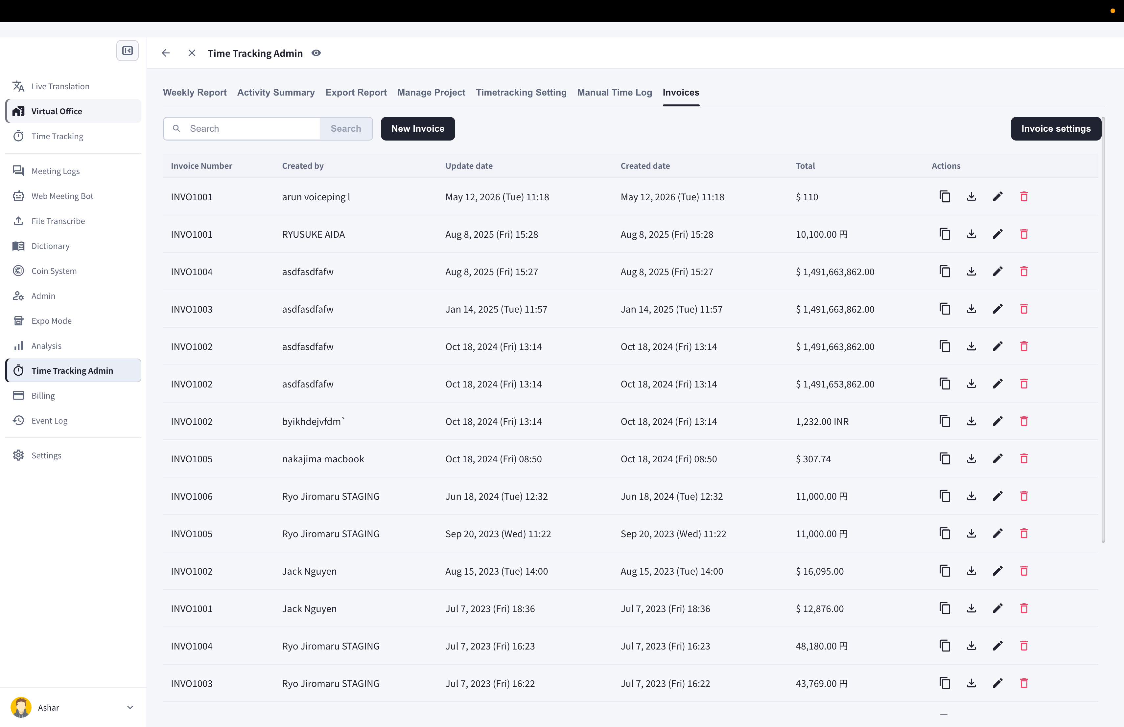Delete the INVO1006 Ryo Jiromaru invoice
This screenshot has height=727, width=1124.
pyautogui.click(x=1024, y=496)
